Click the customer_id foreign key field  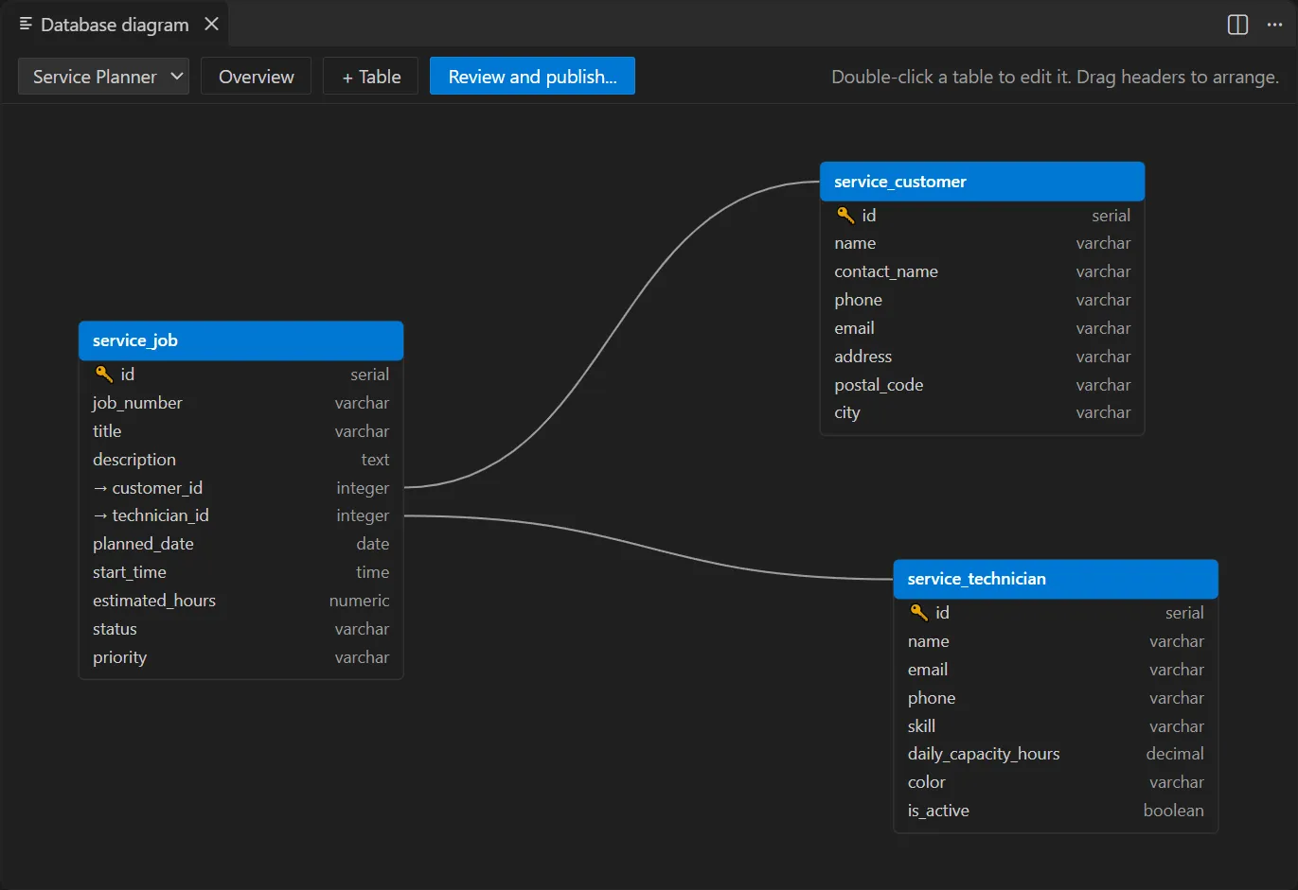click(x=241, y=488)
